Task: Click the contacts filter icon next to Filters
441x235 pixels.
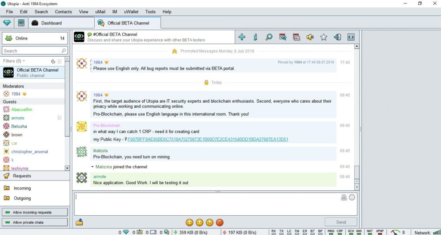Action: (53, 61)
